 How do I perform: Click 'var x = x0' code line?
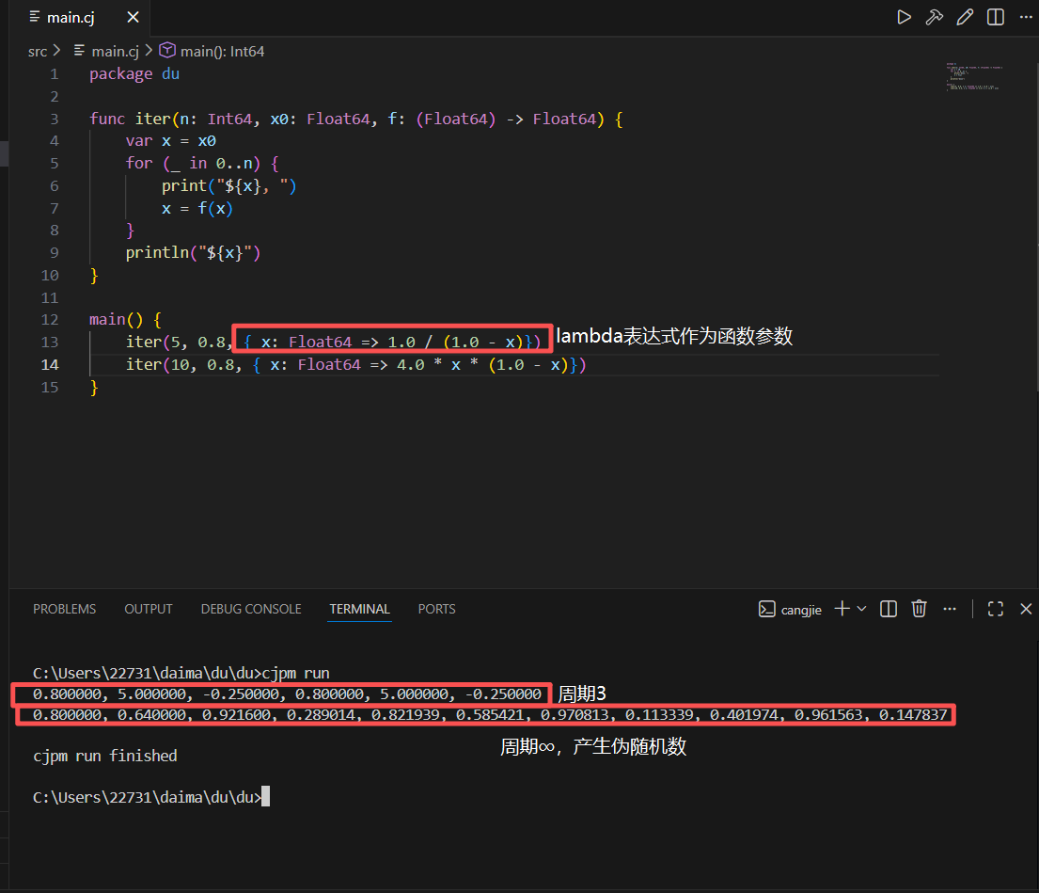[x=170, y=140]
